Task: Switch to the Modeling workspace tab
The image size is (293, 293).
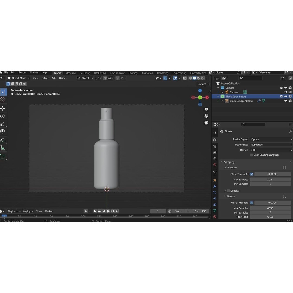Action: point(71,73)
